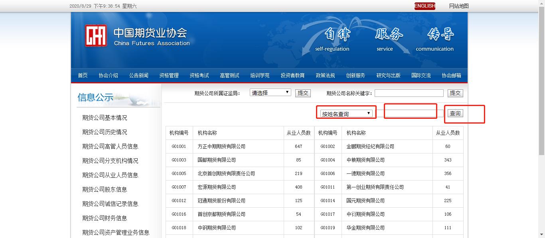Open 期货公司从业人员信息 in sidebar
This screenshot has height=238, width=545.
[111, 175]
